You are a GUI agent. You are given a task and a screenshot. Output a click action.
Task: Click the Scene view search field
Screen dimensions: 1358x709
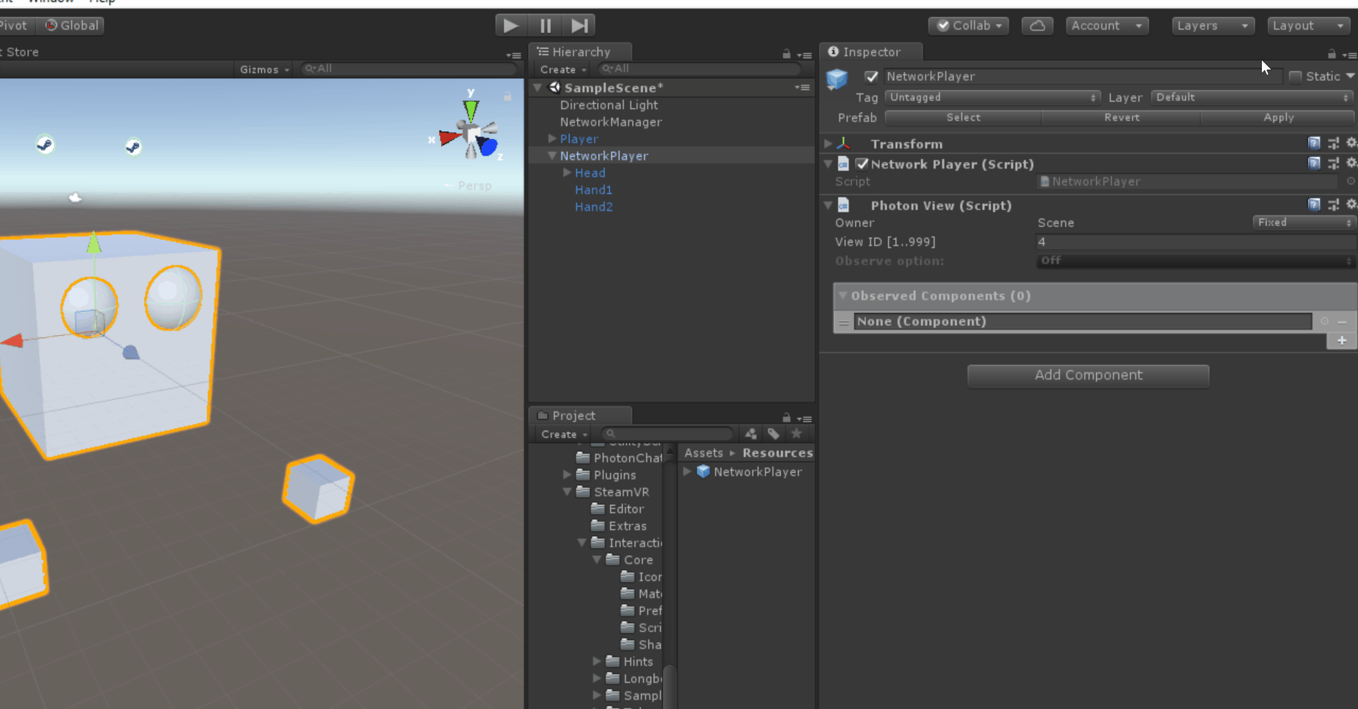(408, 69)
